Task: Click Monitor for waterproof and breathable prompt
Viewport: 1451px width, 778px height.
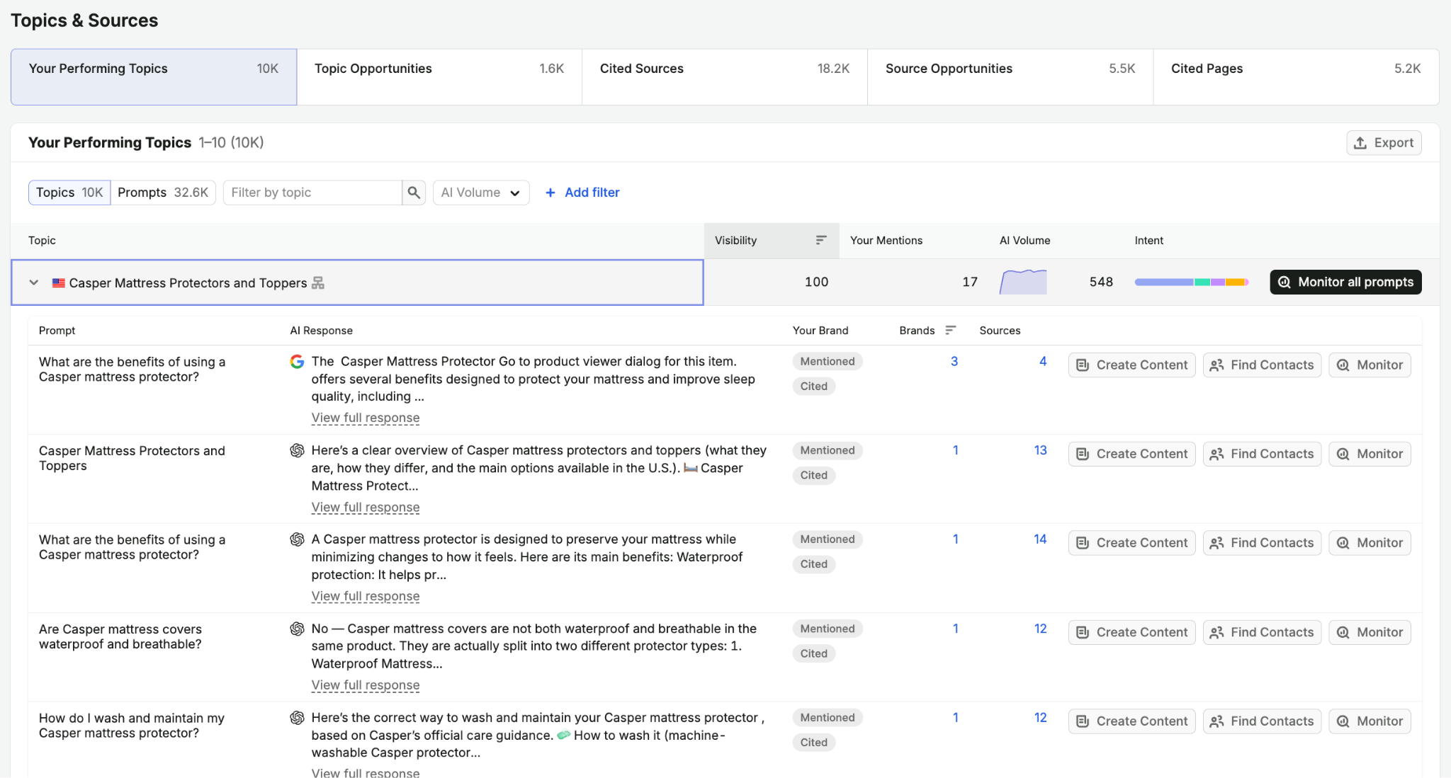Action: tap(1370, 632)
